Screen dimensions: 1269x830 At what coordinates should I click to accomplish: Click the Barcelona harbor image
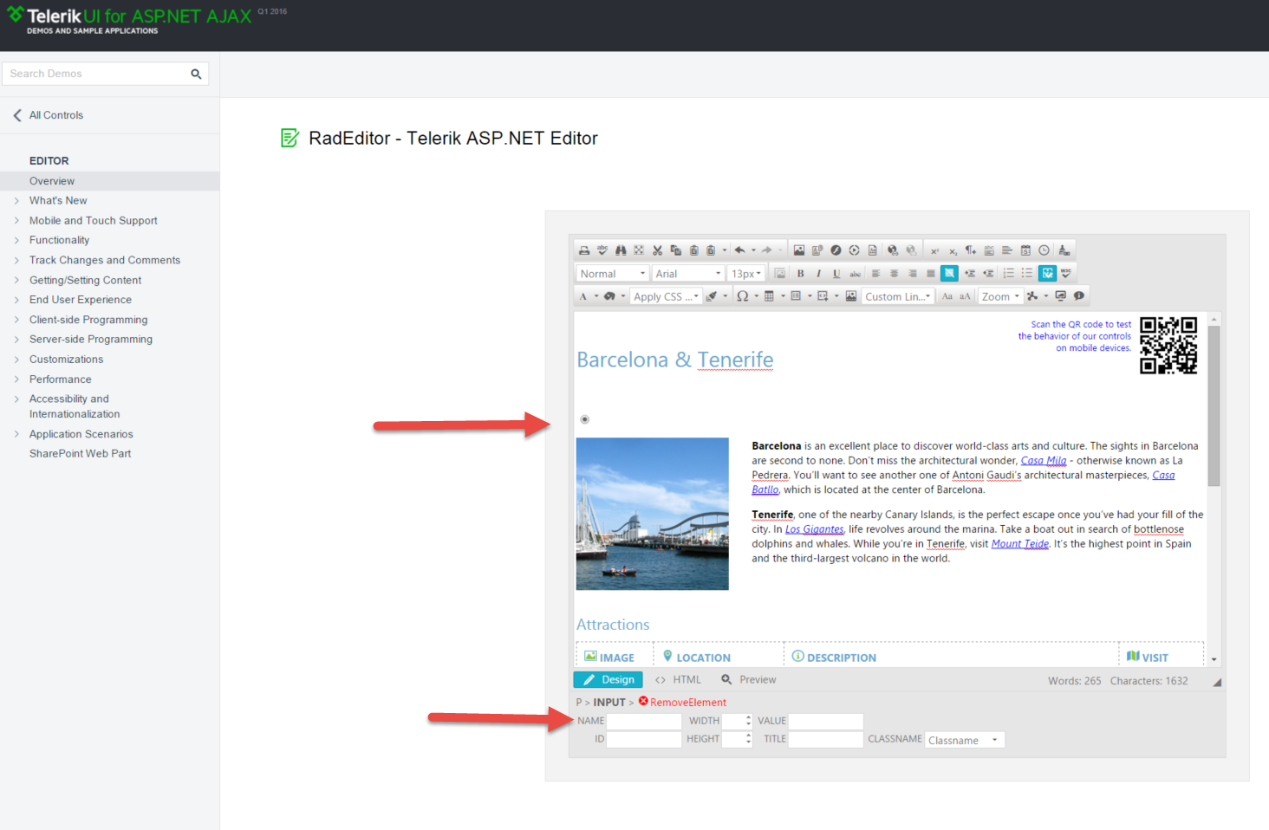653,514
